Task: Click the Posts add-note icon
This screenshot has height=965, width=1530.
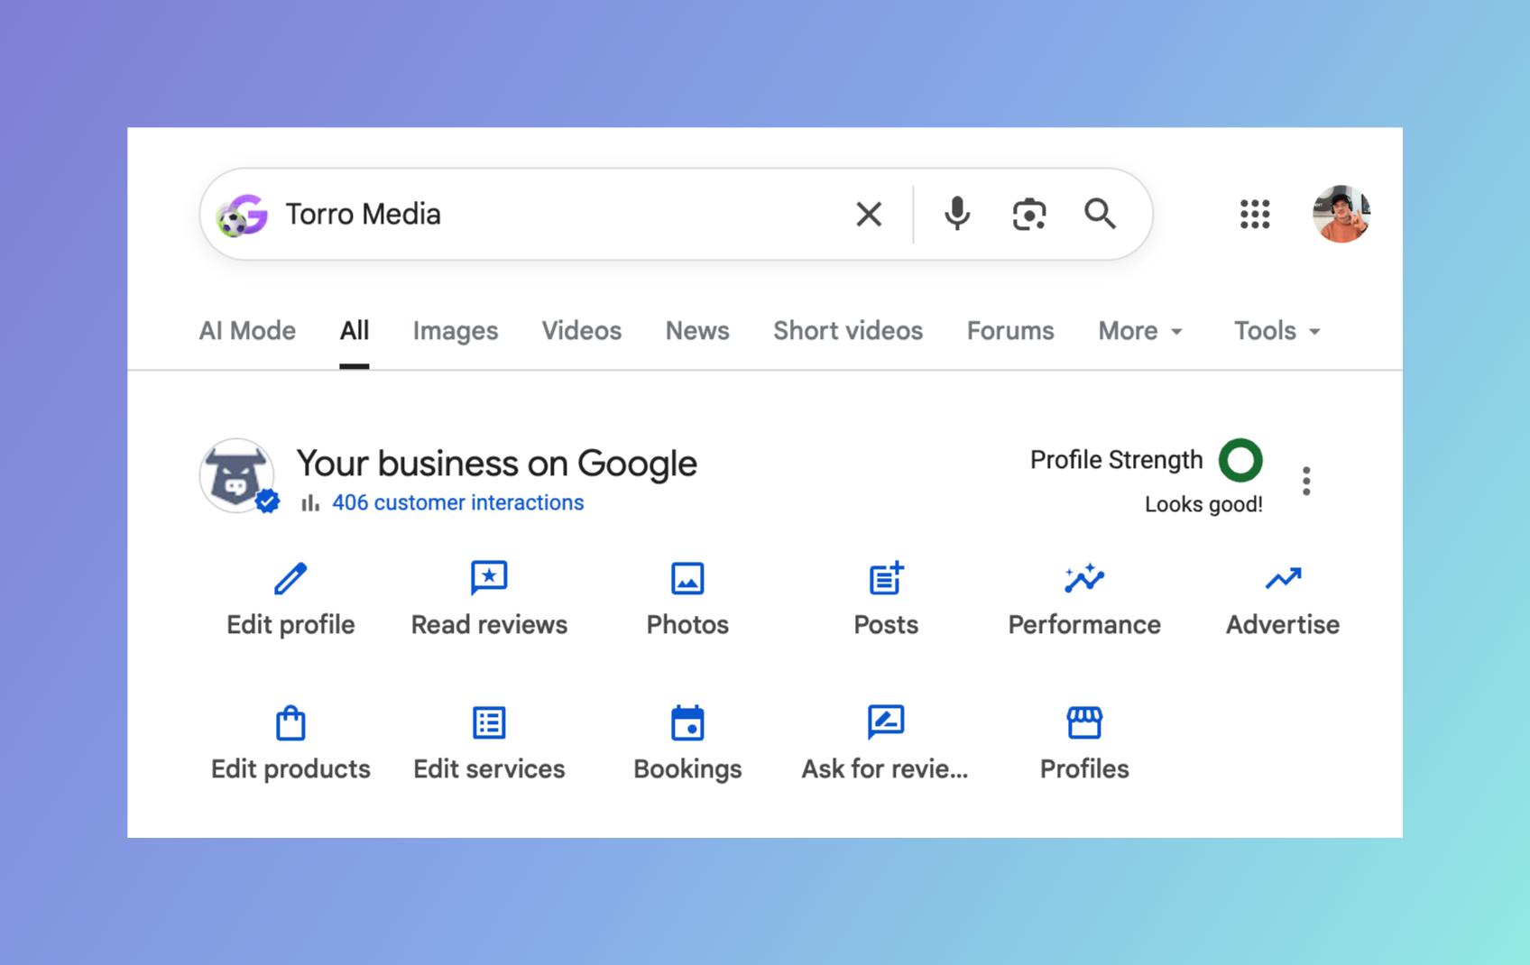Action: (886, 578)
